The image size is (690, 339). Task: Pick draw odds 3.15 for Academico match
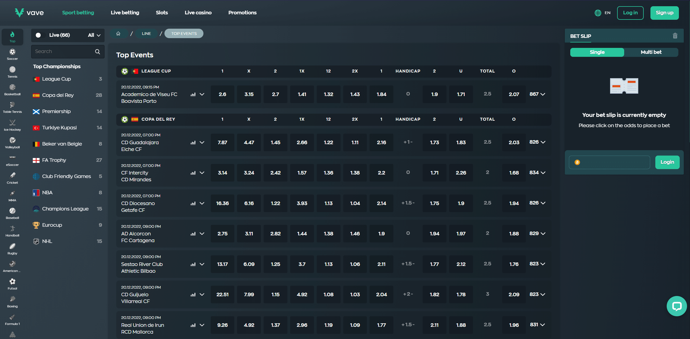pyautogui.click(x=249, y=94)
